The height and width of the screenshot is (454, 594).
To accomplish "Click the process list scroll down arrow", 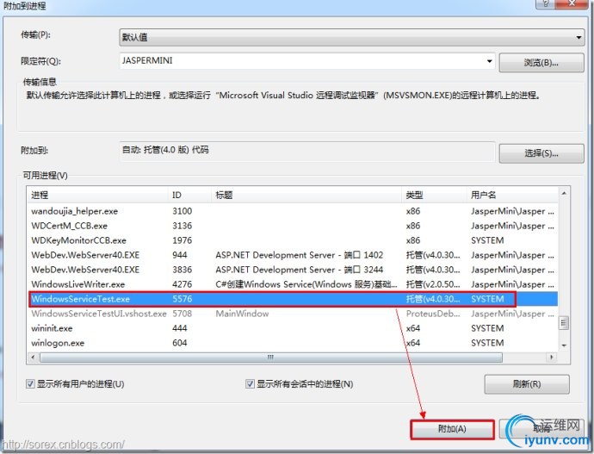I will (x=564, y=345).
